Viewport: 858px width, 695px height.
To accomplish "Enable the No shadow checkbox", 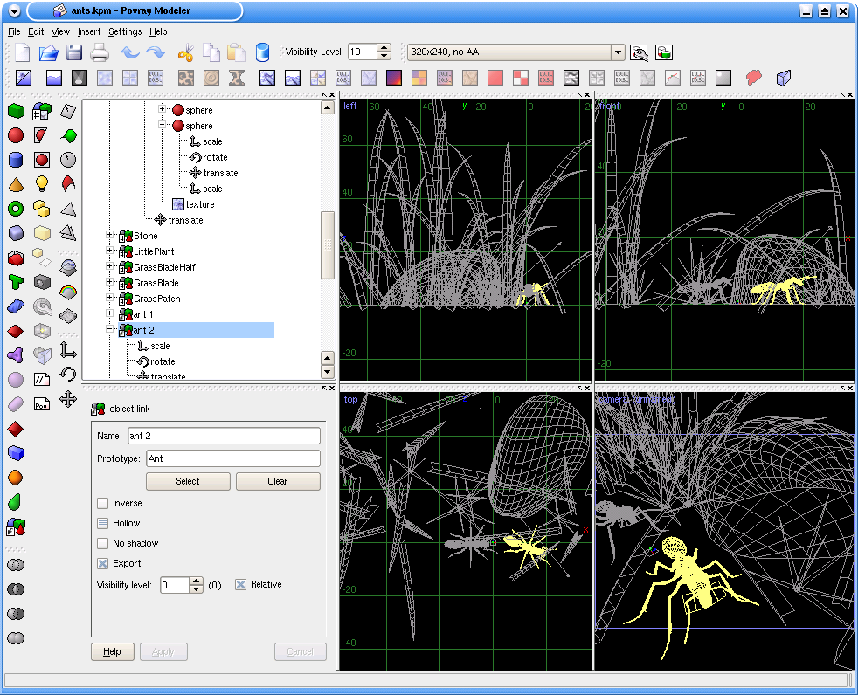I will (x=102, y=544).
